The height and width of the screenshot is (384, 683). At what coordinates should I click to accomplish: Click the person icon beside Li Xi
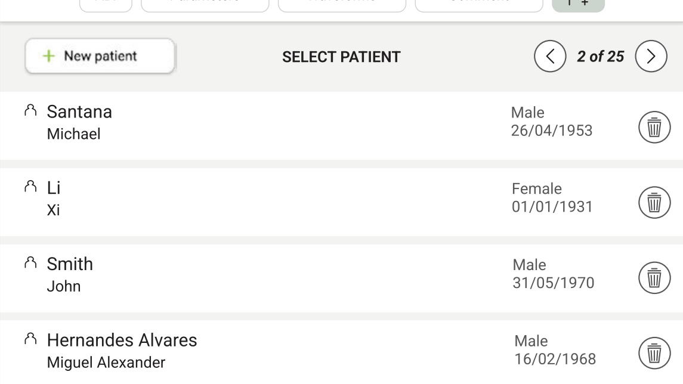29,187
